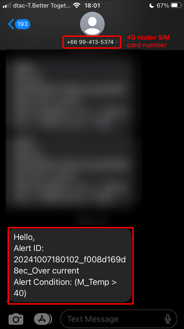Open the App Store apps icon
Image resolution: width=184 pixels, height=329 pixels.
click(x=43, y=319)
